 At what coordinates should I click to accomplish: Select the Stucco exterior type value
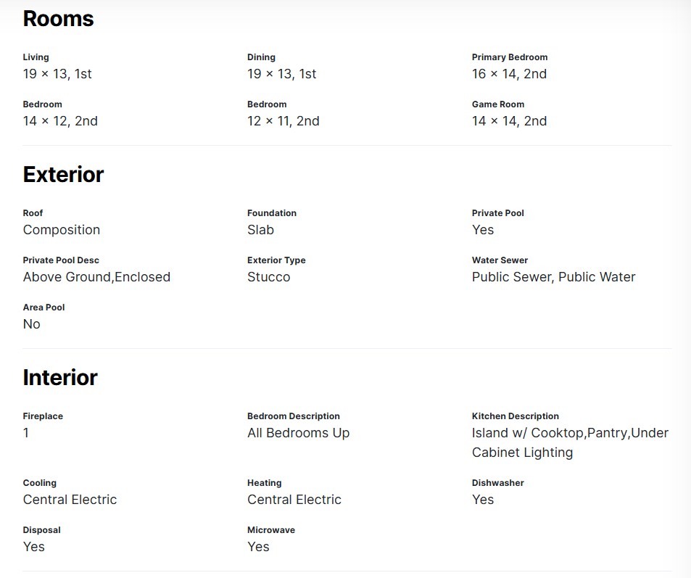point(268,277)
